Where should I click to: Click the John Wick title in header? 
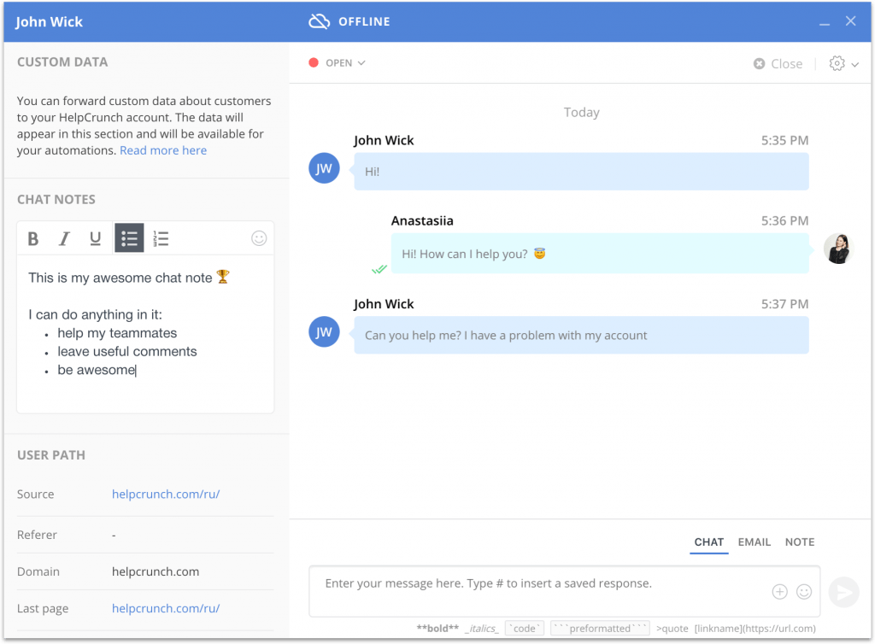click(49, 21)
